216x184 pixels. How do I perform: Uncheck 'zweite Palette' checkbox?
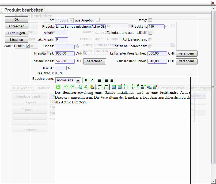click(28, 46)
